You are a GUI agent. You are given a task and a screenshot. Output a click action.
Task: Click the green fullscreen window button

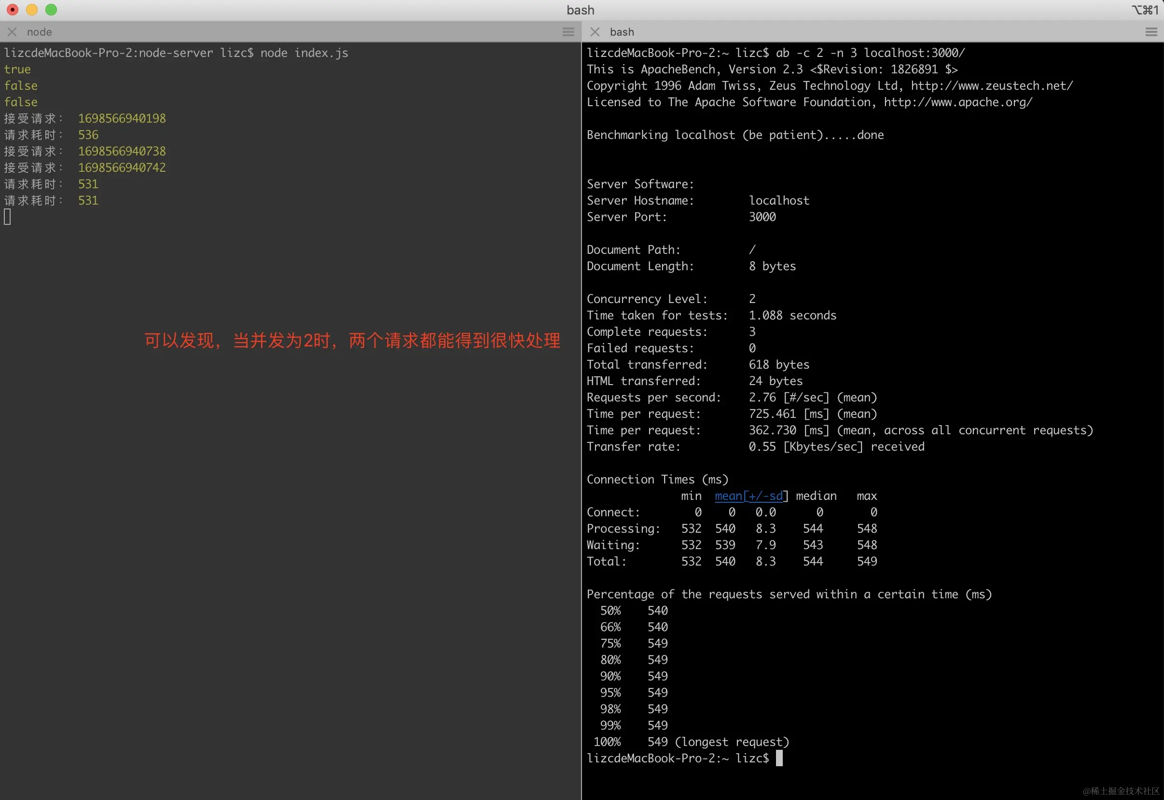pyautogui.click(x=51, y=10)
